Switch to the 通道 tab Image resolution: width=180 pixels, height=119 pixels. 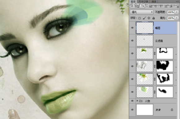click(x=154, y=2)
